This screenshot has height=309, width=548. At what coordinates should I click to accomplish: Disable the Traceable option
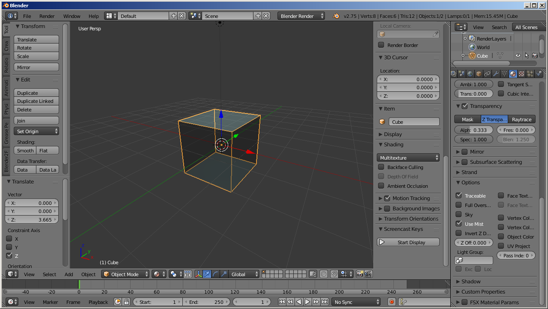(x=459, y=195)
